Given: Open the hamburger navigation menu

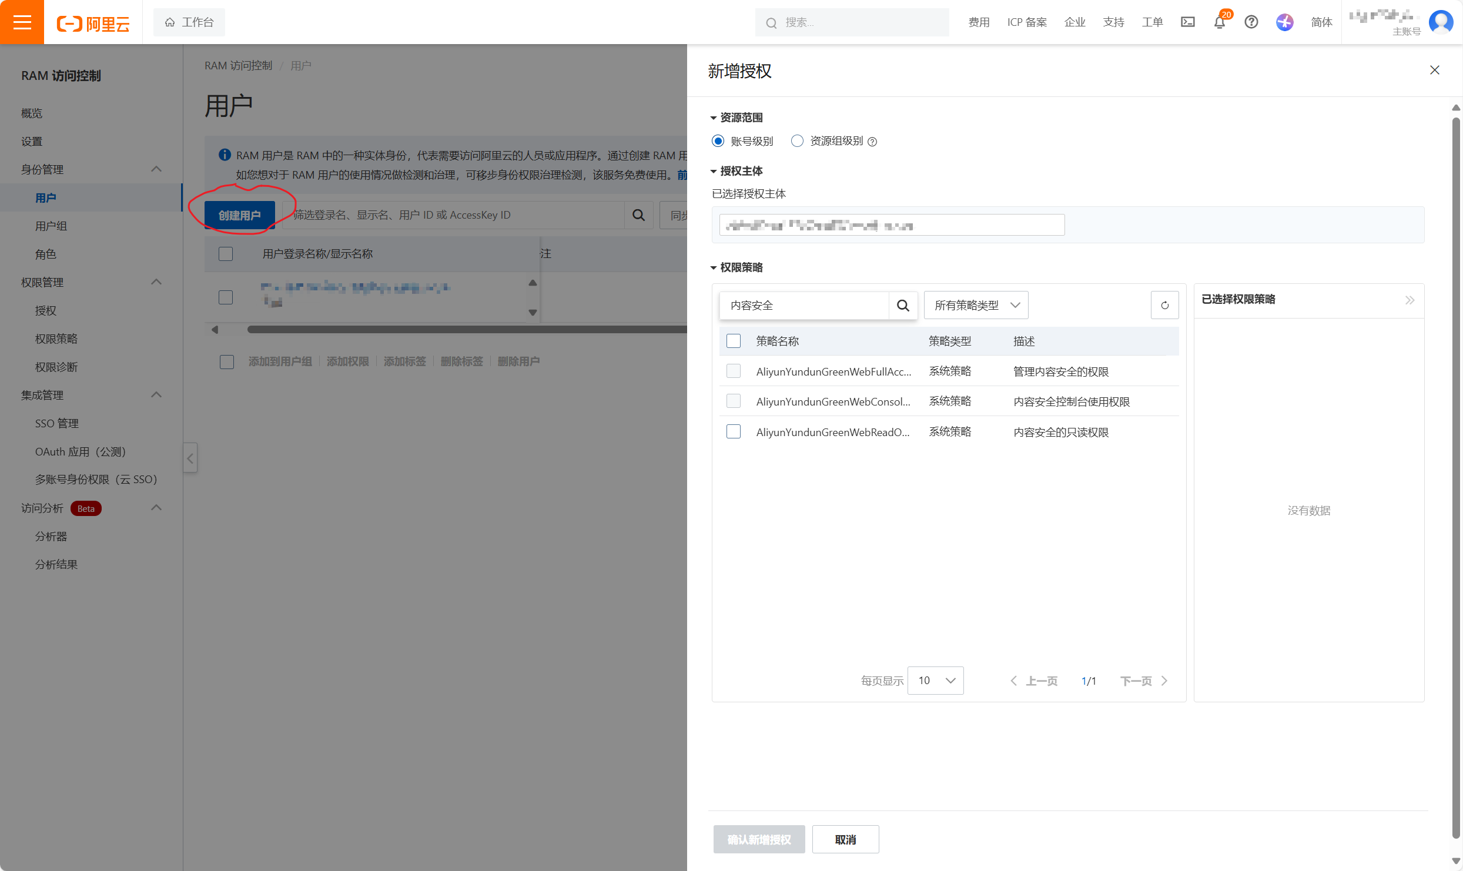Looking at the screenshot, I should click(22, 22).
